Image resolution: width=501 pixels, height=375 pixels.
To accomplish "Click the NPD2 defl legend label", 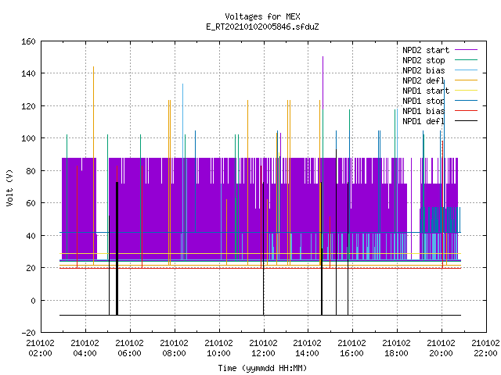I will tap(424, 80).
